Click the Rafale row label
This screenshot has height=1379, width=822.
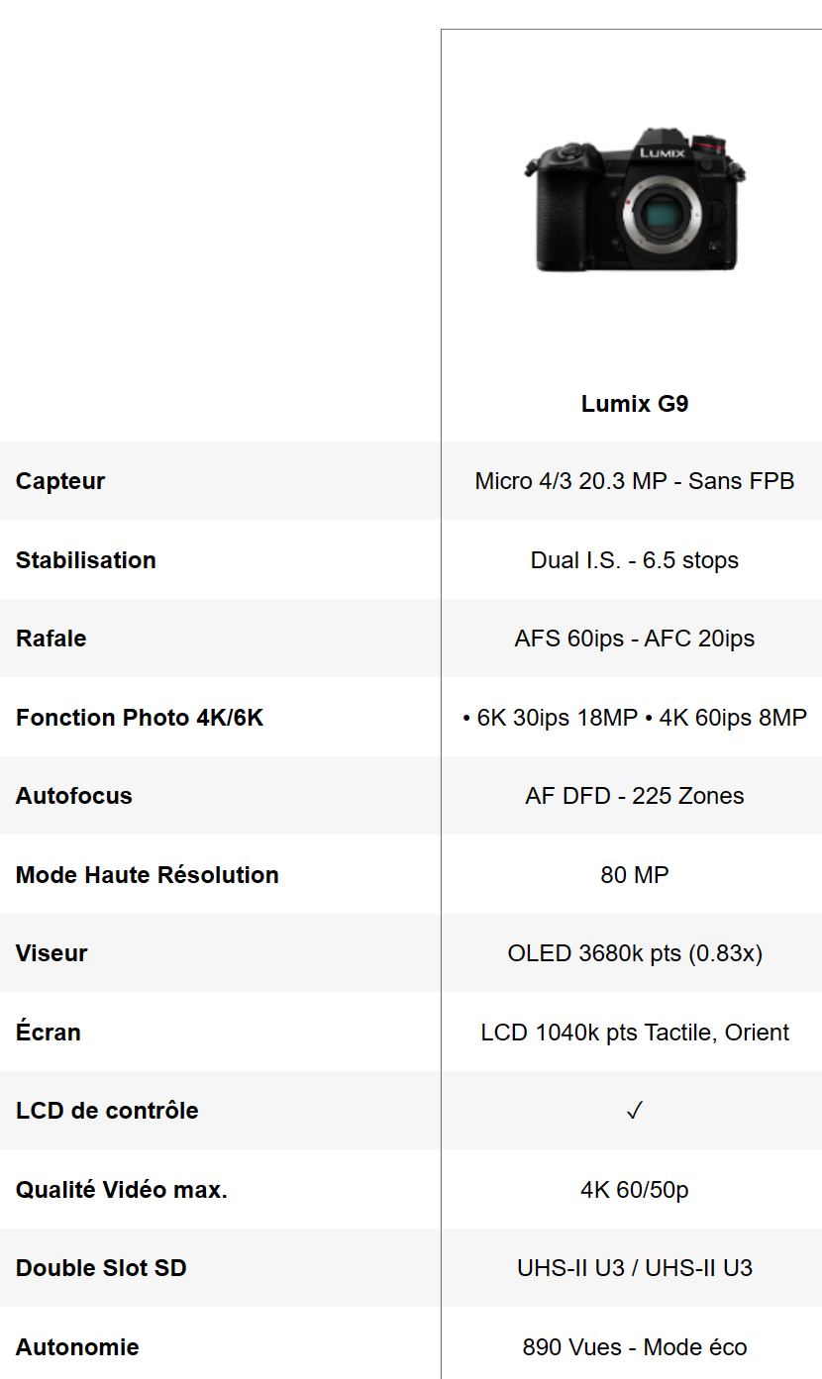click(51, 639)
